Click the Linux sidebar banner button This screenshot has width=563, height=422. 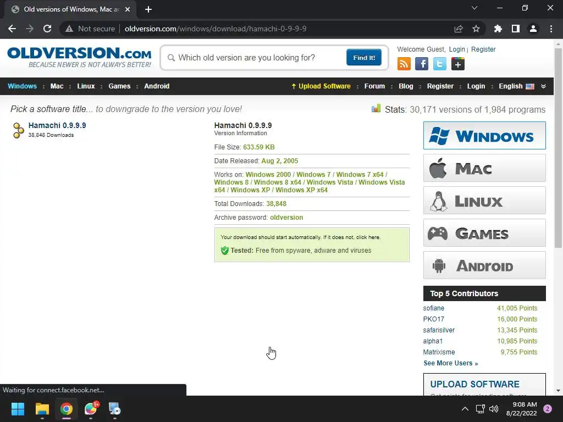click(x=484, y=200)
